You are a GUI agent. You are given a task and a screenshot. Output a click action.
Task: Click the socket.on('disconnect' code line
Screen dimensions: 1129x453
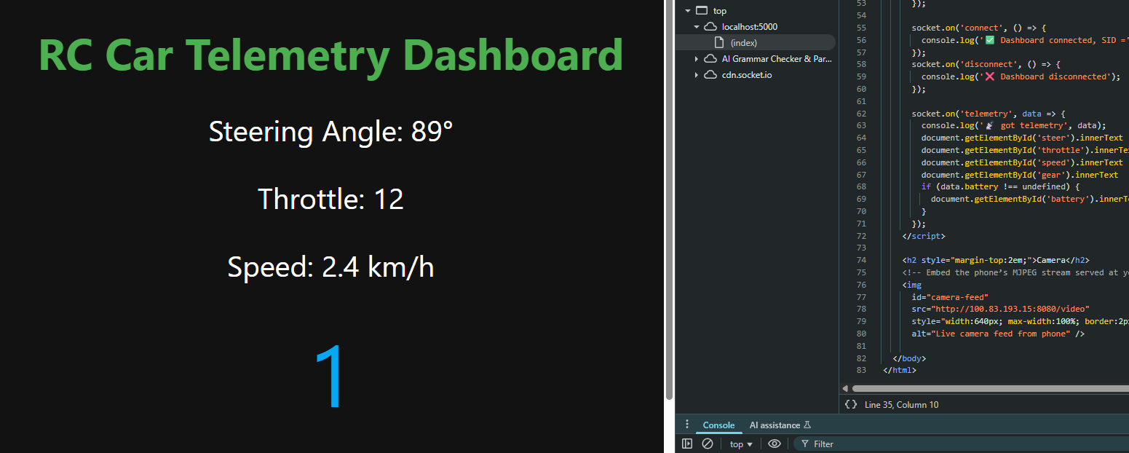[986, 64]
